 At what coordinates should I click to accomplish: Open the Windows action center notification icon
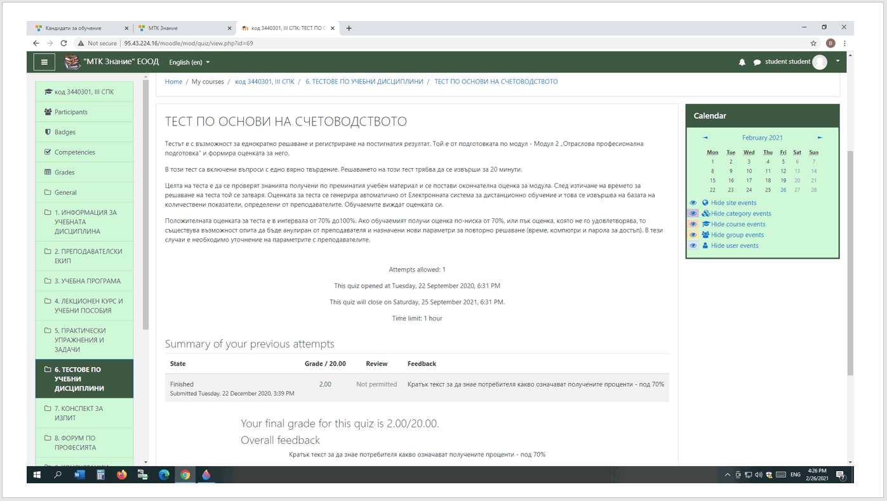[x=840, y=474]
